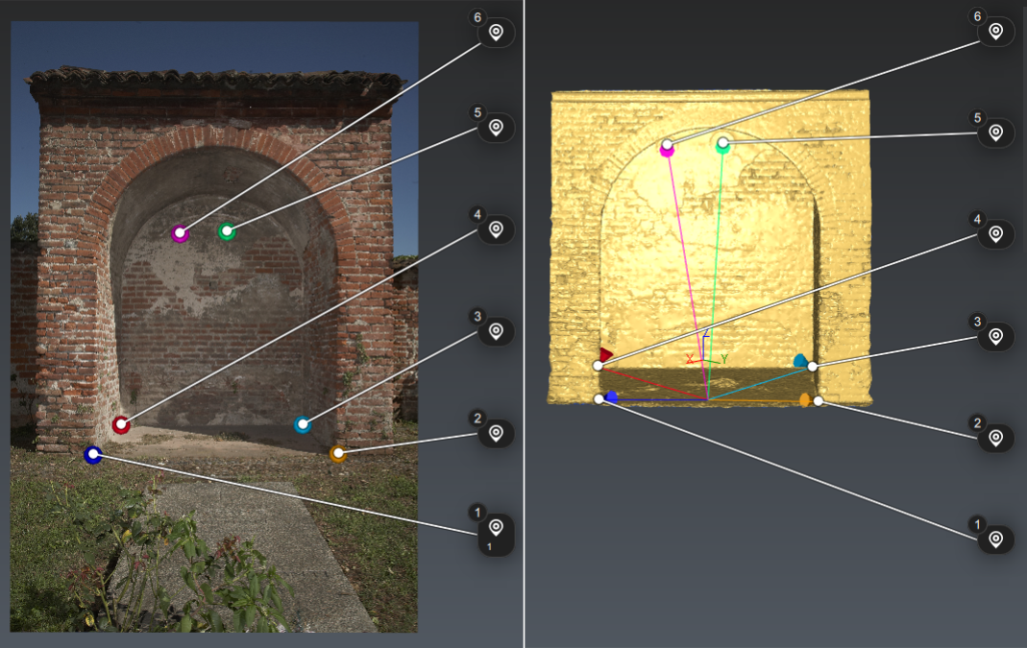Image resolution: width=1027 pixels, height=648 pixels.
Task: Toggle marker pin 2 in the 3D model panel
Action: tap(996, 437)
